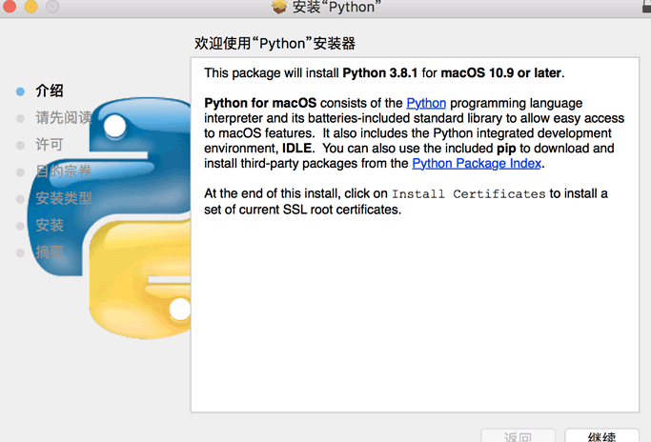Click the blue bullet beside 介绍
Viewport: 651px width, 442px height.
coord(20,91)
